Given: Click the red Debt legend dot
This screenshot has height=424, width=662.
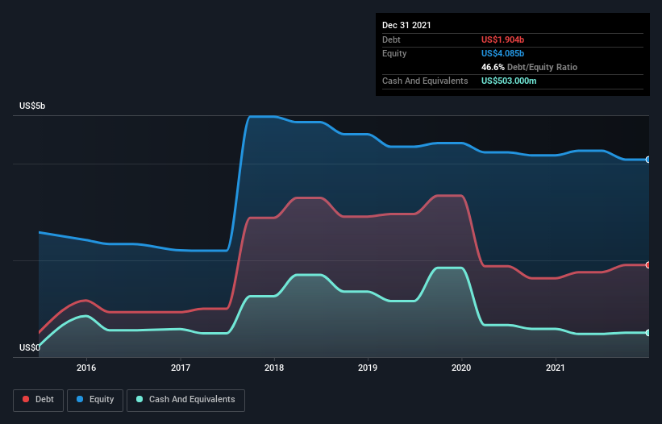Looking at the screenshot, I should (26, 399).
